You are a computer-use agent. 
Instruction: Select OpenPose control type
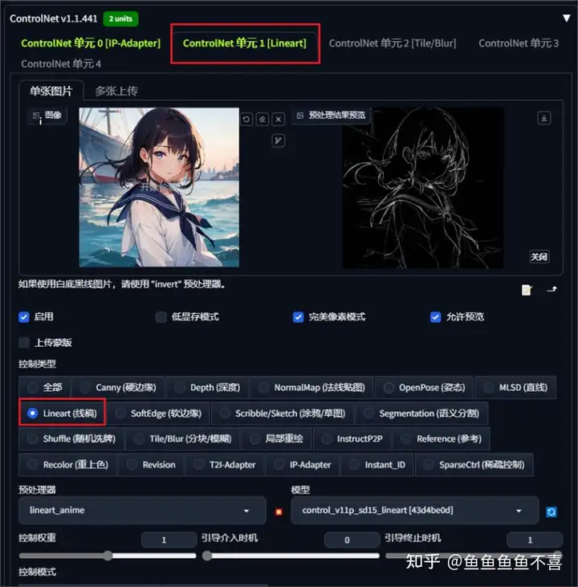[x=424, y=388]
